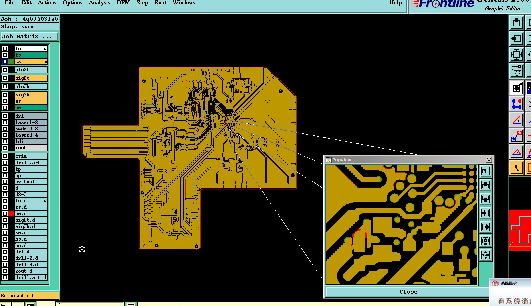Select the szdrl2-3 layer row
This screenshot has height=306, width=531.
31,129
